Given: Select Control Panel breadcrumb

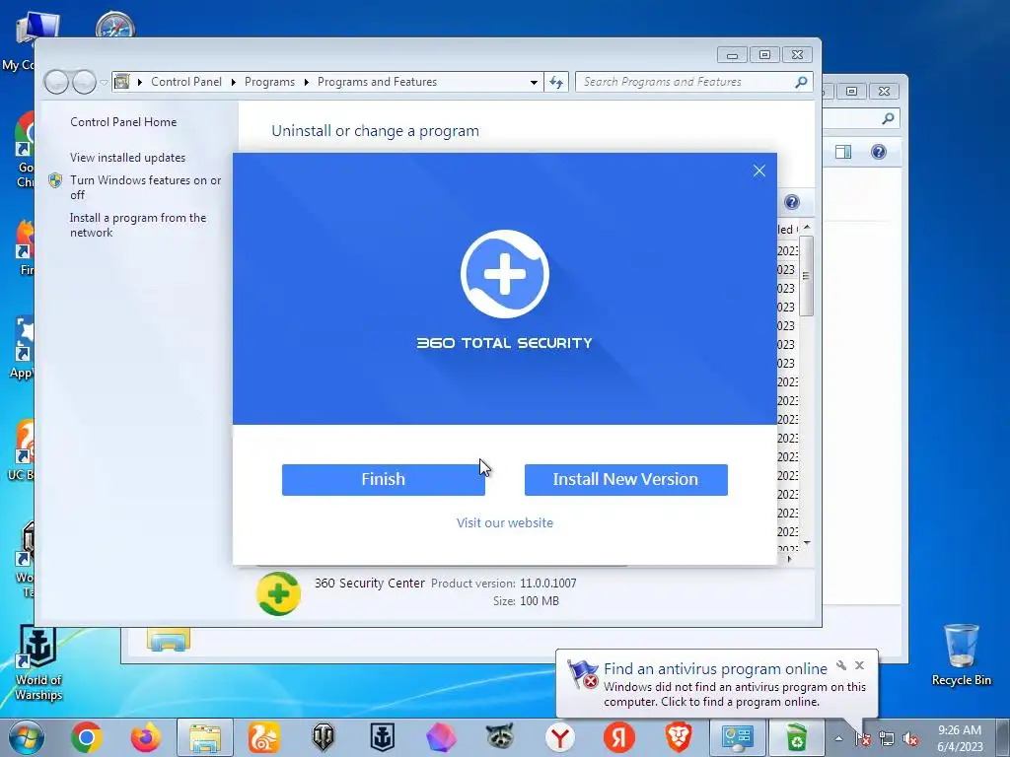Looking at the screenshot, I should 186,82.
